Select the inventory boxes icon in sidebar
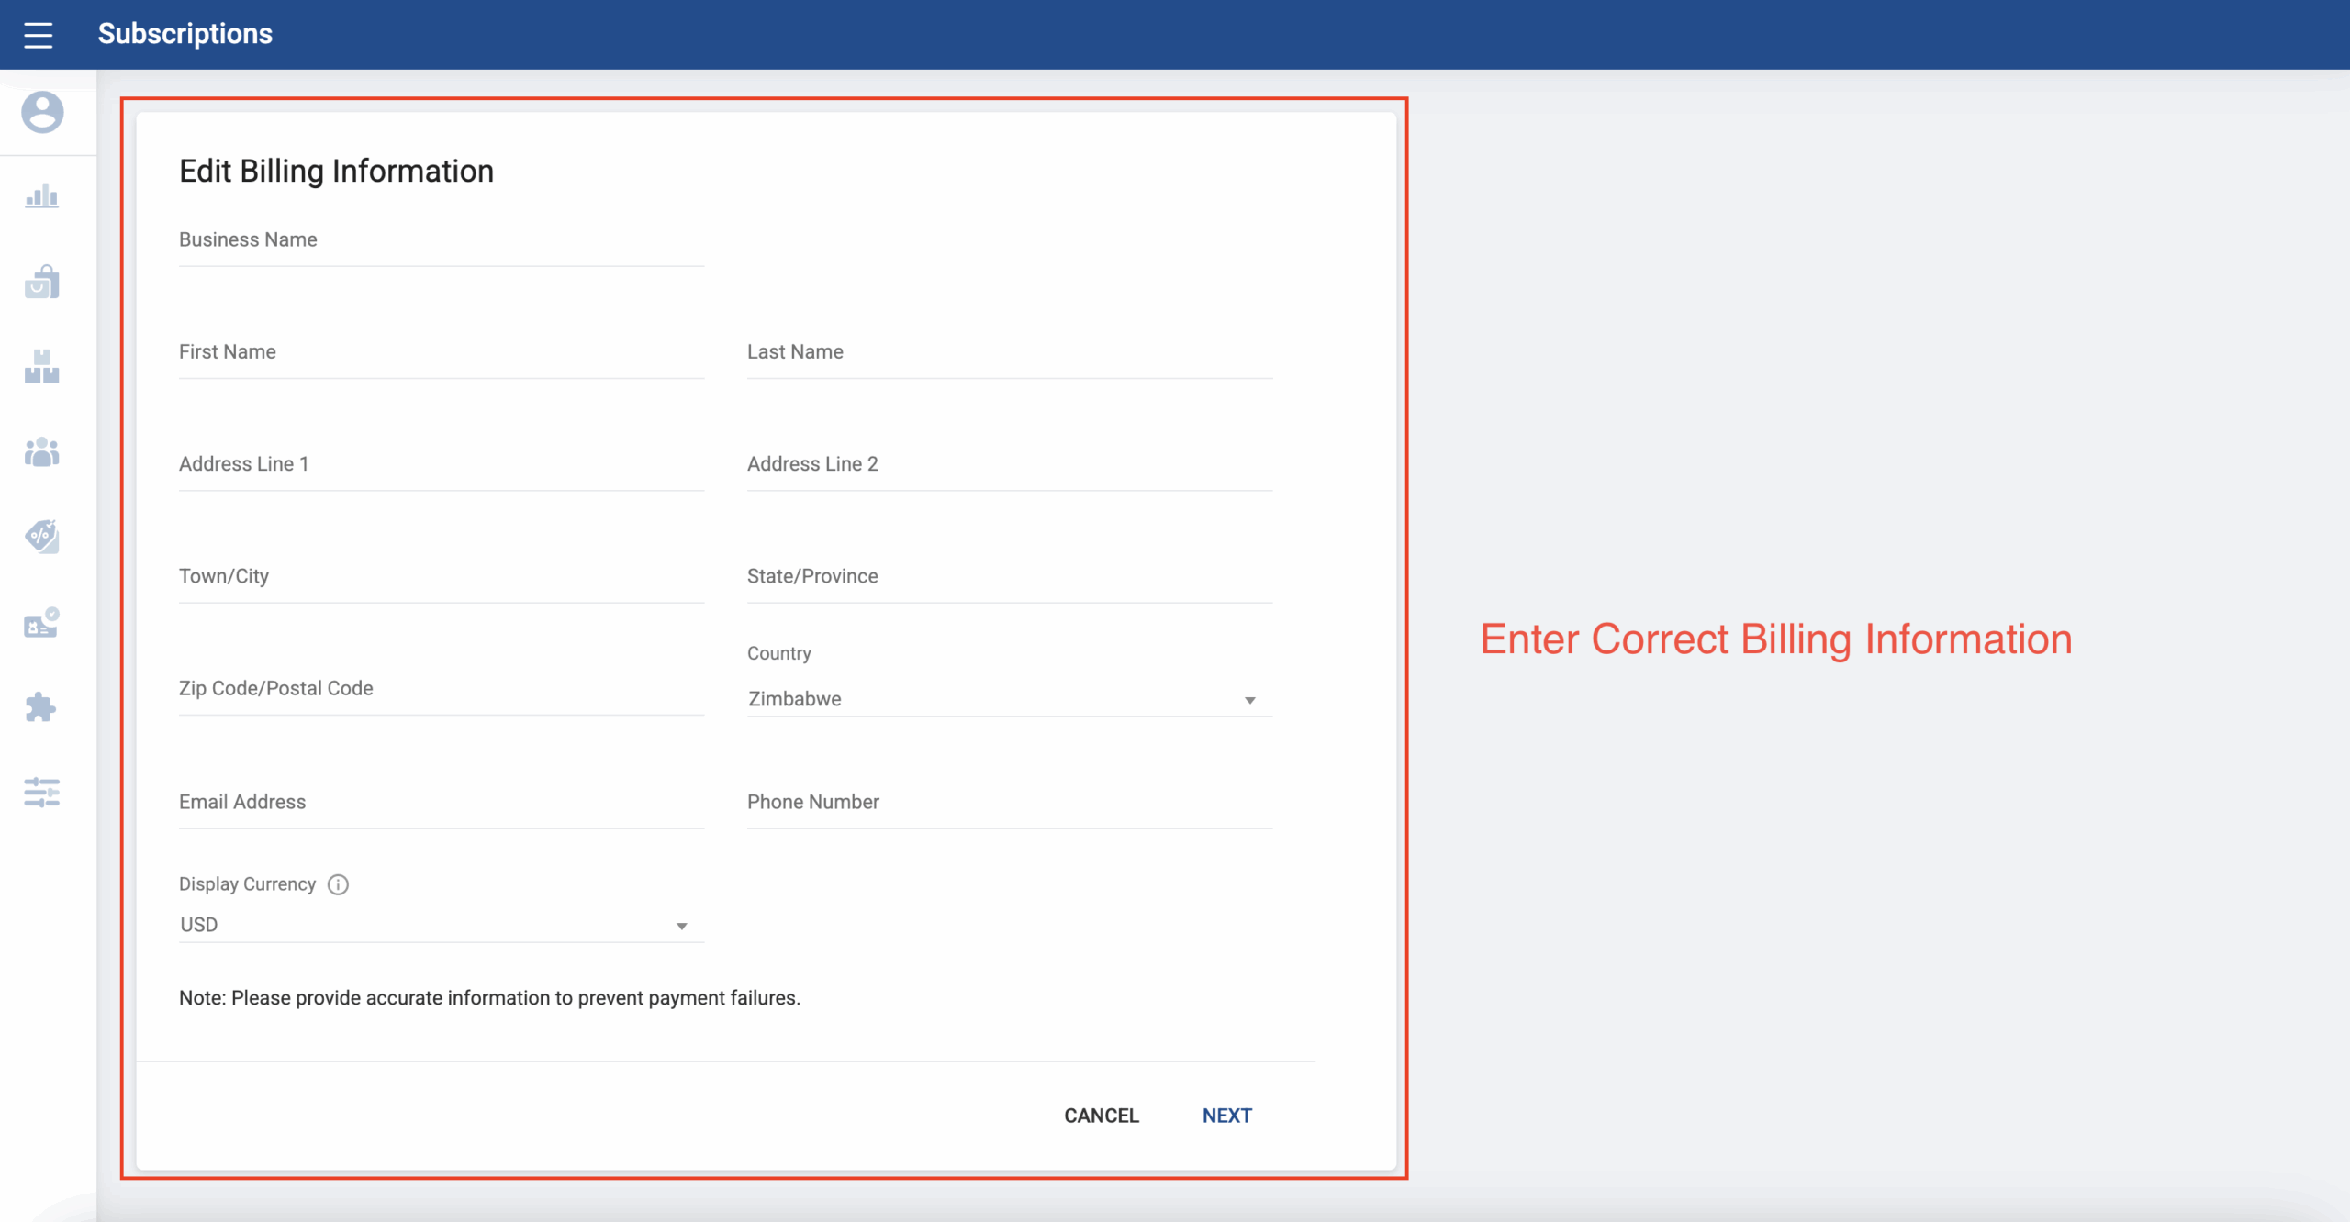Image resolution: width=2350 pixels, height=1222 pixels. click(x=41, y=367)
